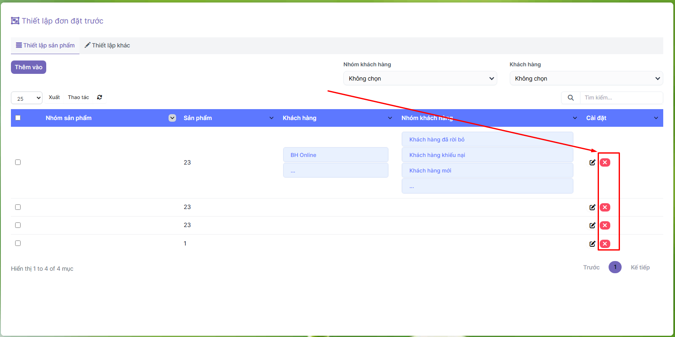Image resolution: width=675 pixels, height=337 pixels.
Task: Click the Xuất export button
Action: 54,97
